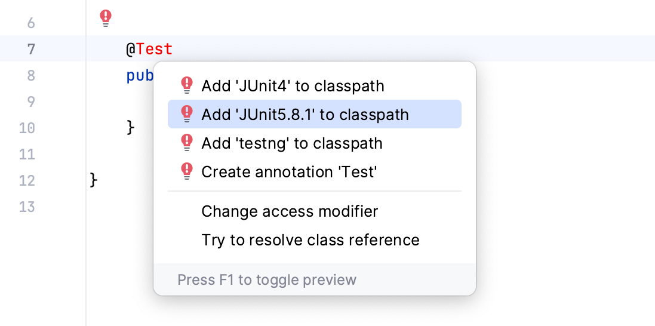Select Try to resolve class reference
This screenshot has height=326, width=655.
click(x=310, y=240)
